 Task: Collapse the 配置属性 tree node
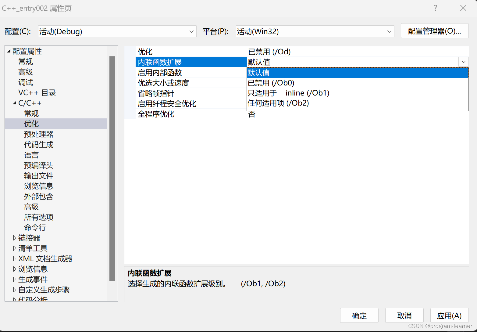pyautogui.click(x=9, y=51)
